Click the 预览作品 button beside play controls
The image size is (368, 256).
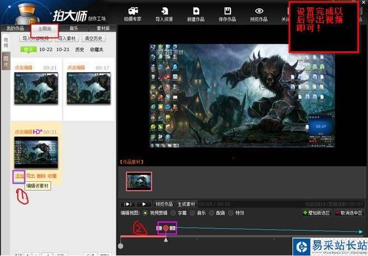[x=164, y=204]
